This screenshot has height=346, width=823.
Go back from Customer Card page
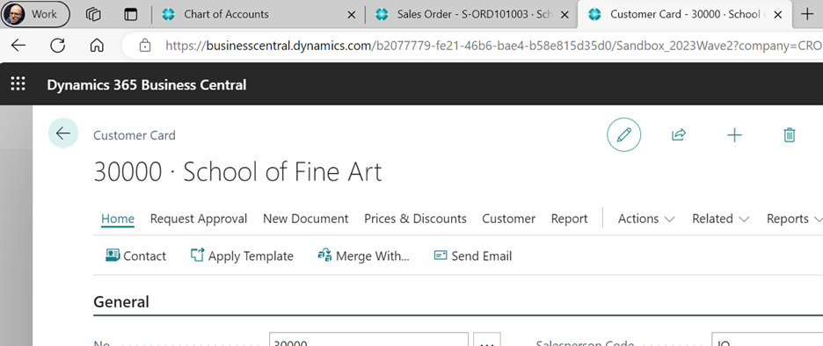[x=63, y=133]
